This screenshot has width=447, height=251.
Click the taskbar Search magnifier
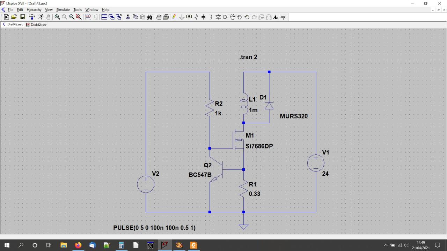pos(21,245)
